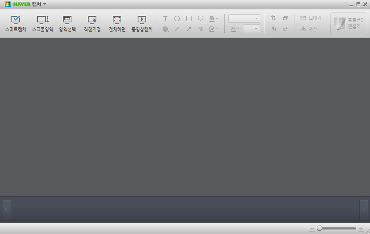The height and width of the screenshot is (234, 370).
Task: Click the 저장 save button
Action: point(309,29)
